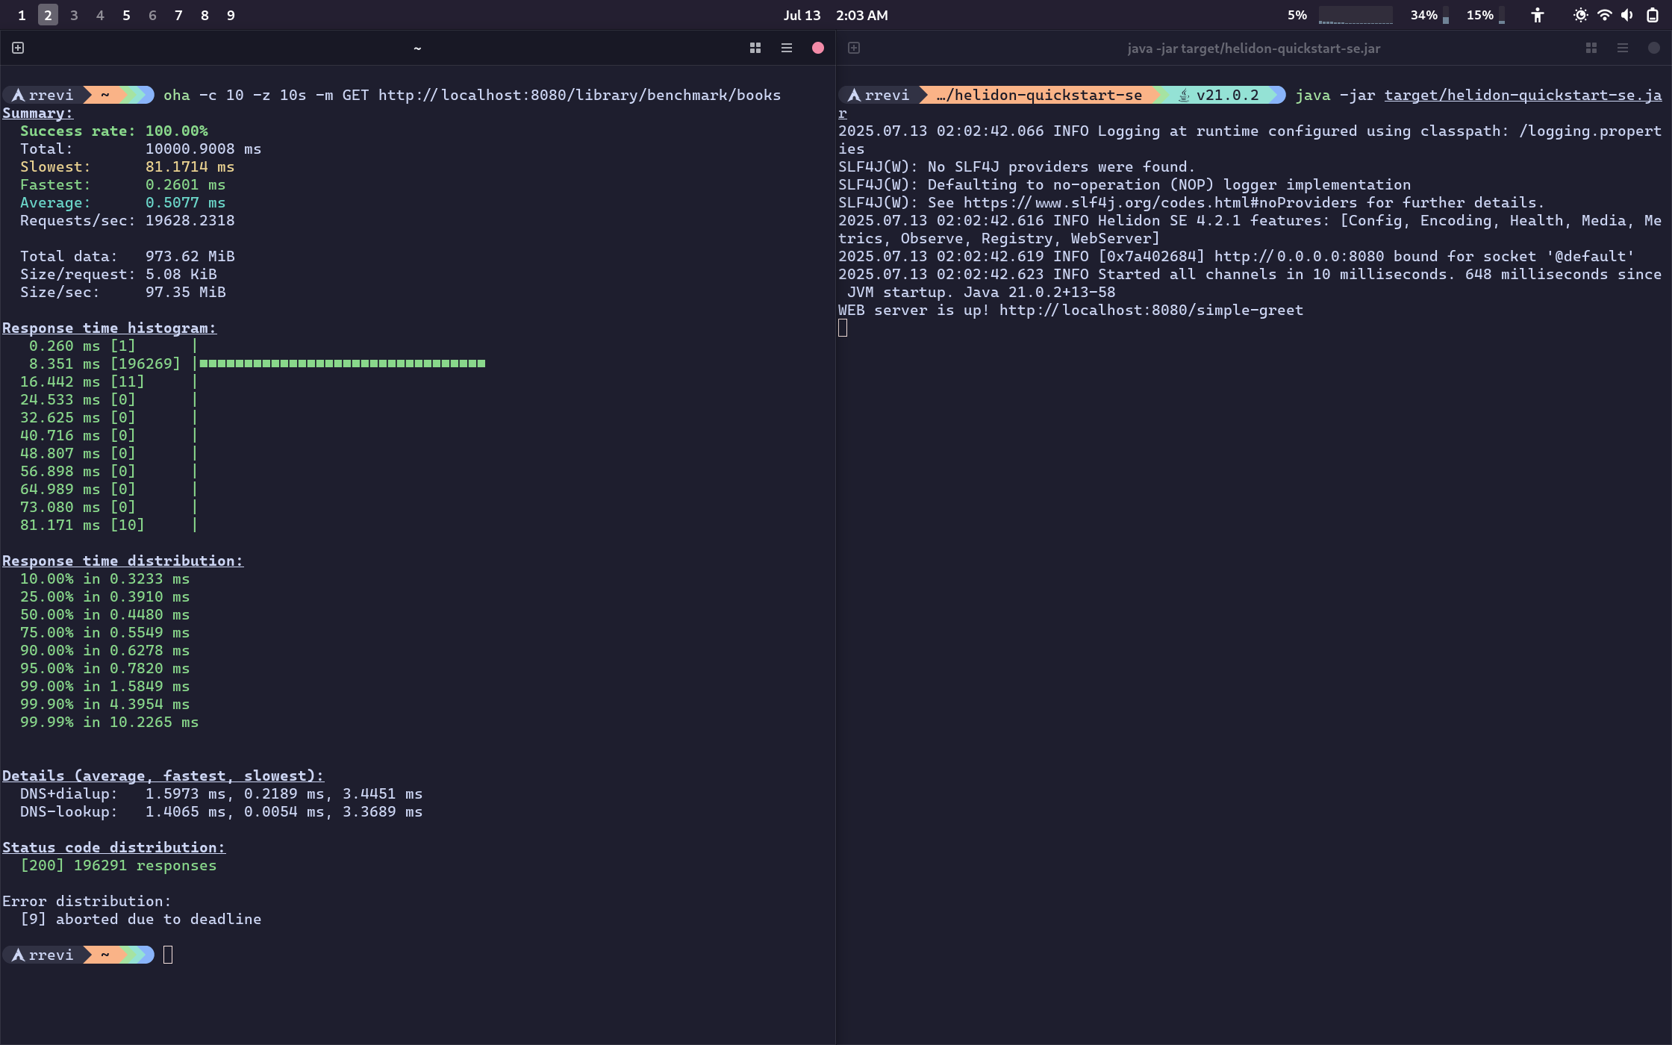Add a new tab in right terminal
The height and width of the screenshot is (1045, 1672).
854,48
